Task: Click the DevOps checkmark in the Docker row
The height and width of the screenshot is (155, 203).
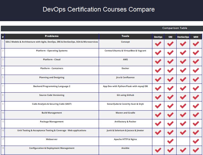Action: pos(158,70)
